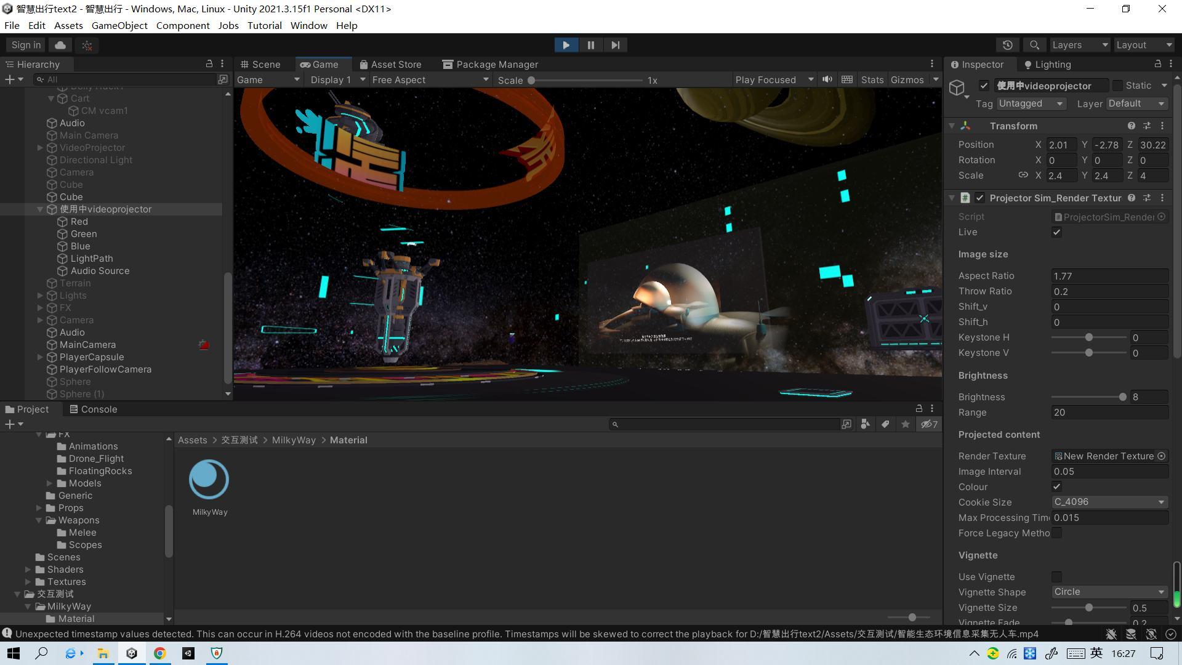Click the Play button in toolbar

pos(566,45)
